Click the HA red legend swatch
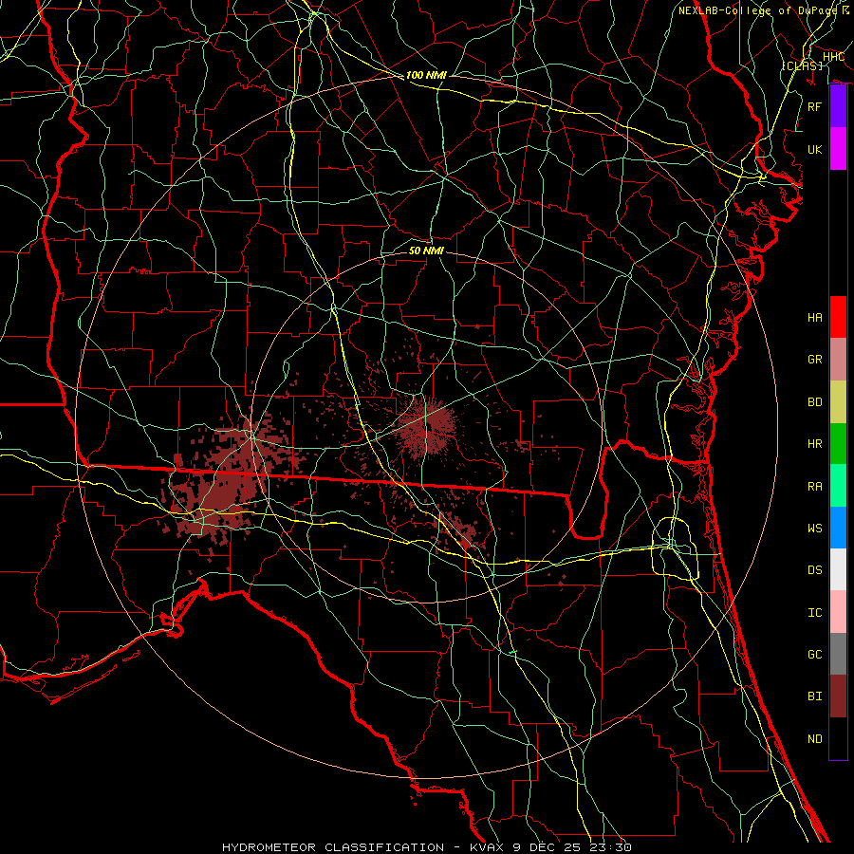This screenshot has width=854, height=854. pos(838,317)
